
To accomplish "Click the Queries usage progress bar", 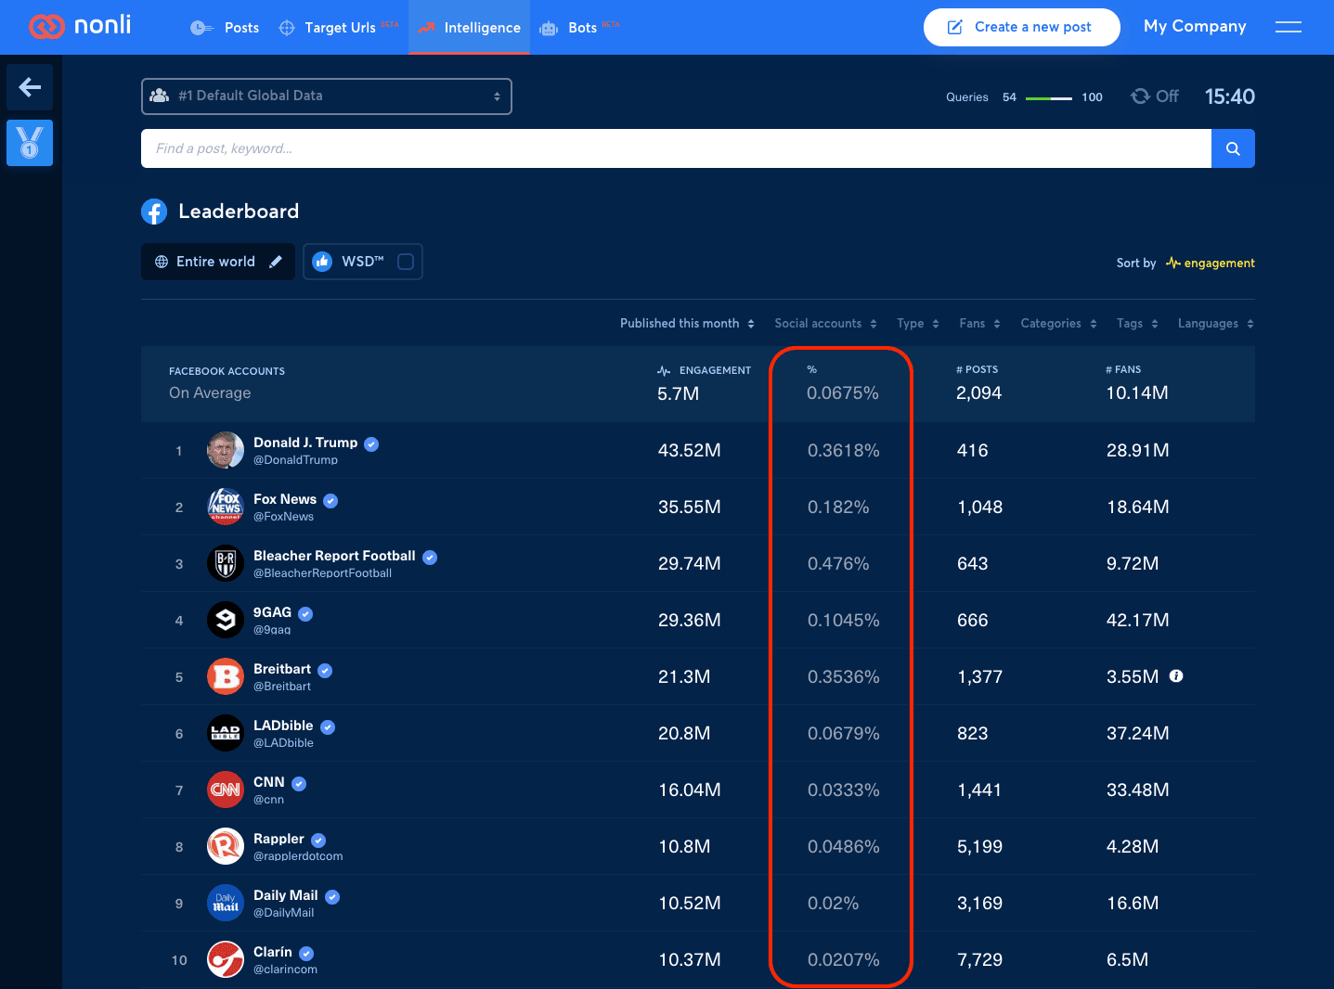I will tap(1049, 97).
